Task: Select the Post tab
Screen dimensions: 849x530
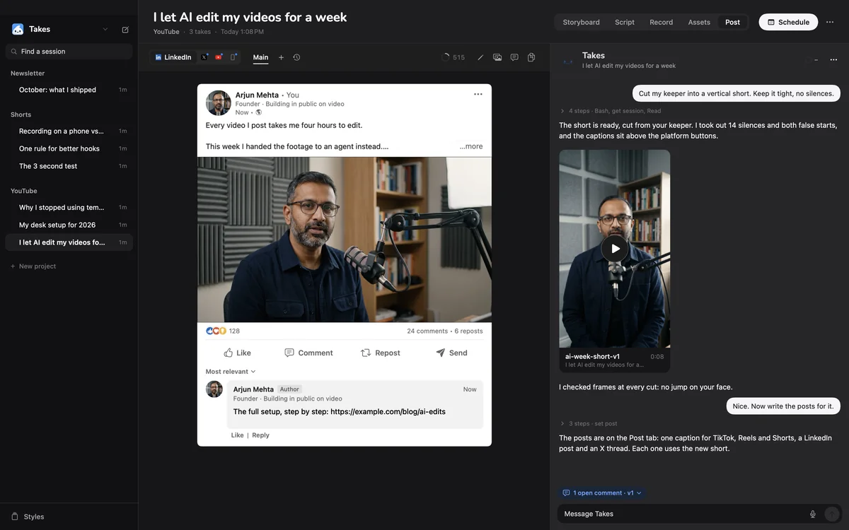Action: pyautogui.click(x=732, y=22)
